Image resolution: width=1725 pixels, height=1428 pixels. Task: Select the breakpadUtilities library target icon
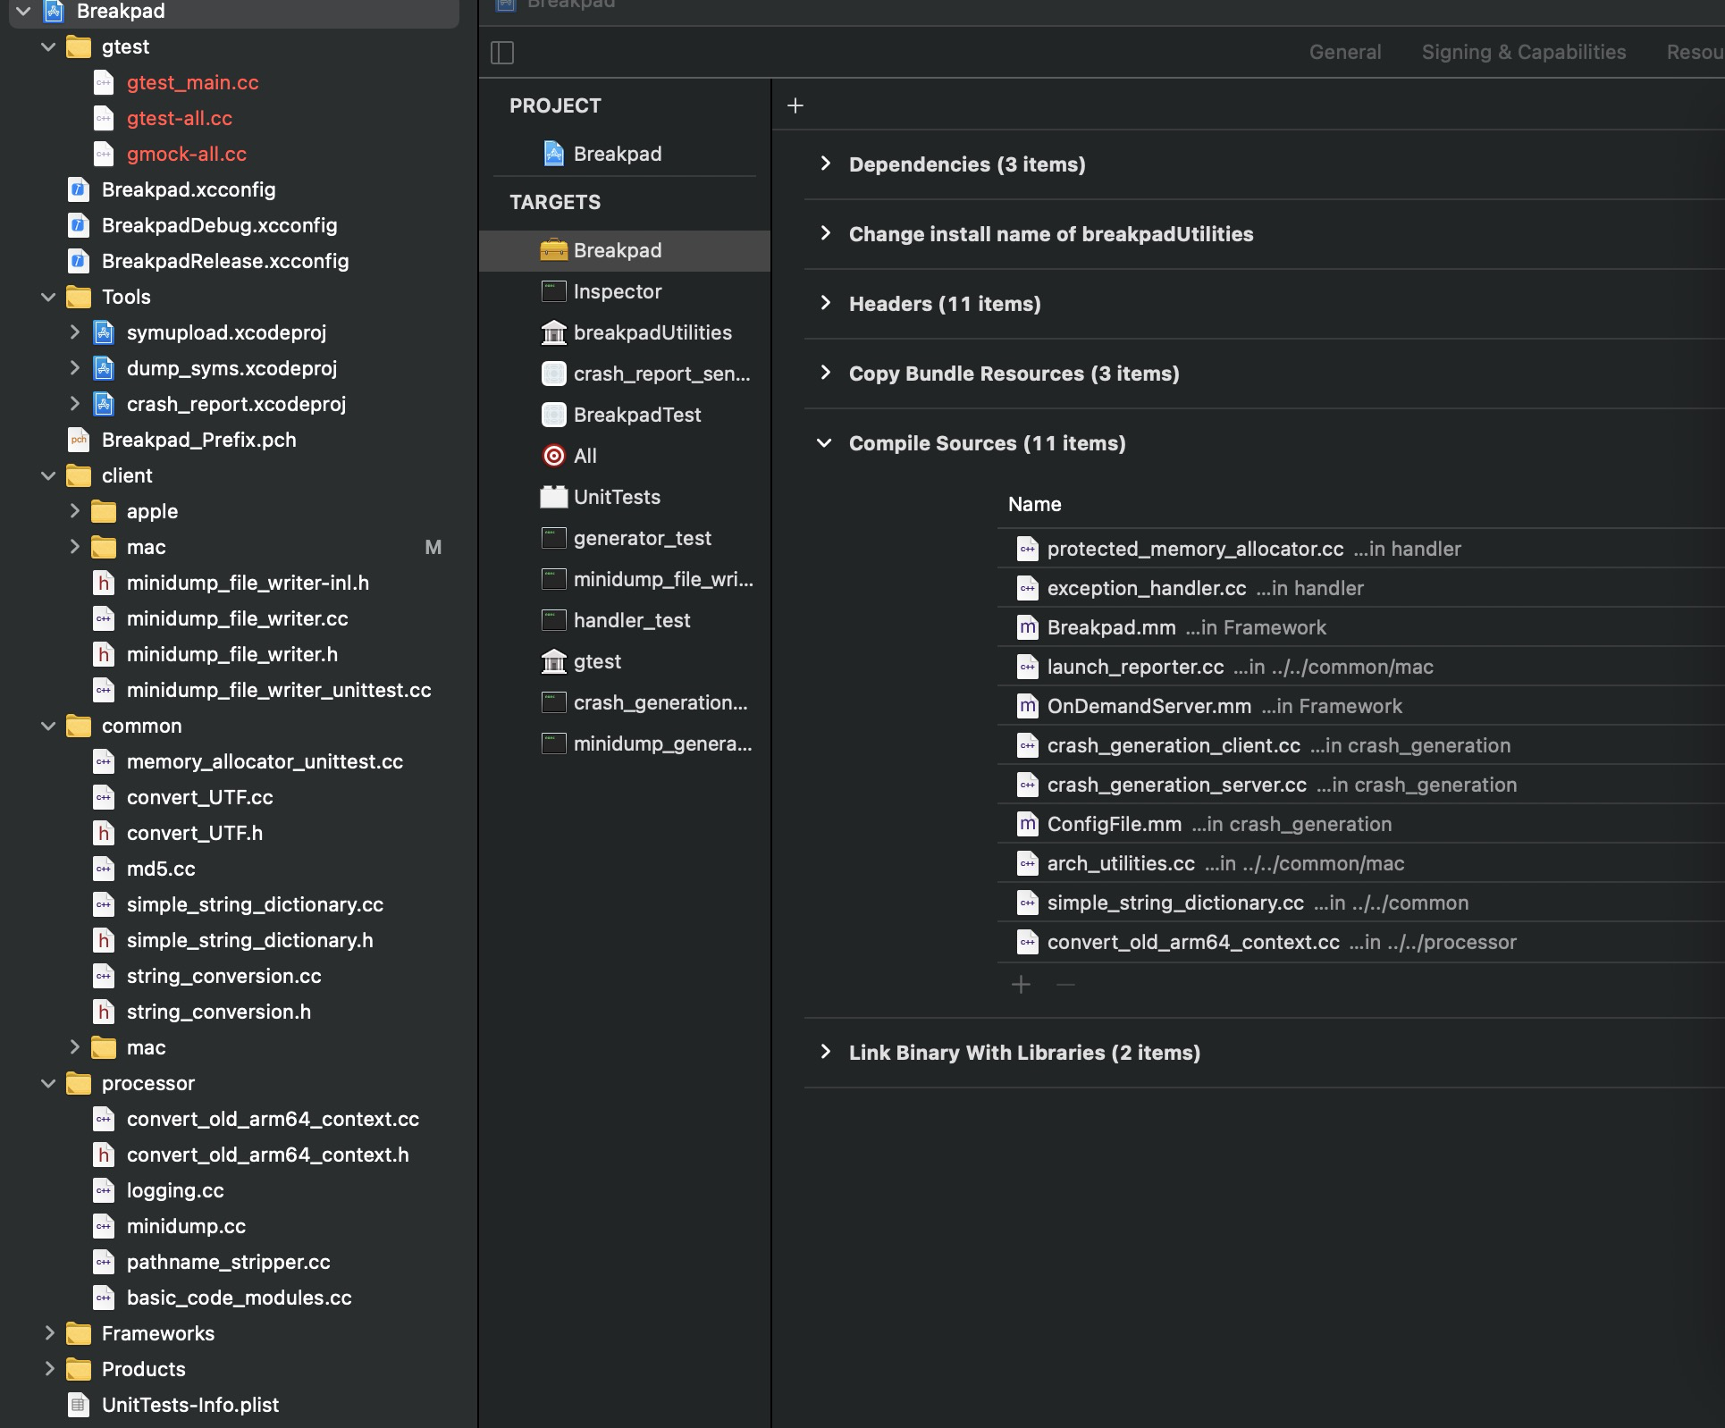(554, 332)
